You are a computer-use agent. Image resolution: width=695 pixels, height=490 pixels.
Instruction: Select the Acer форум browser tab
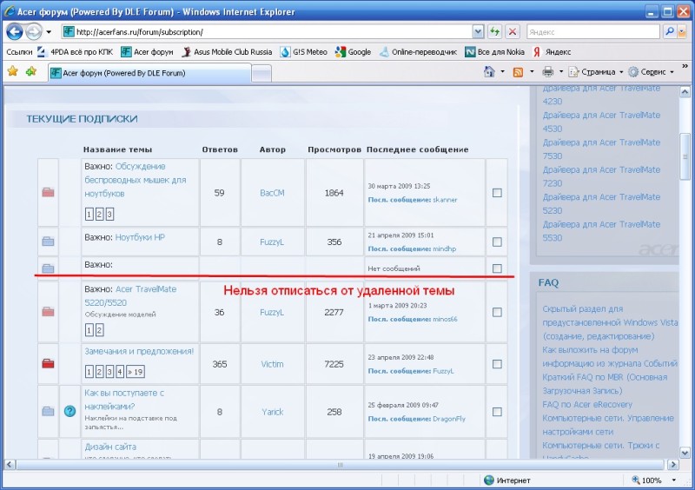pyautogui.click(x=149, y=73)
